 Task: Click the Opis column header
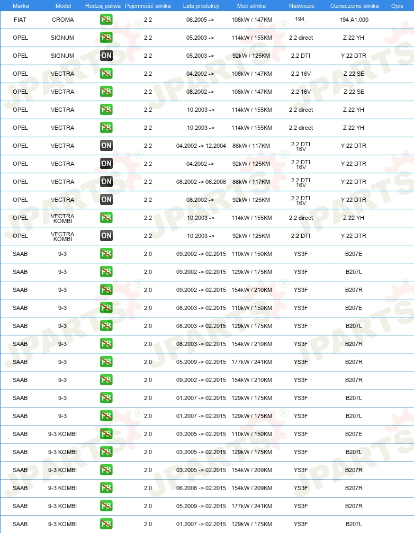tap(397, 6)
